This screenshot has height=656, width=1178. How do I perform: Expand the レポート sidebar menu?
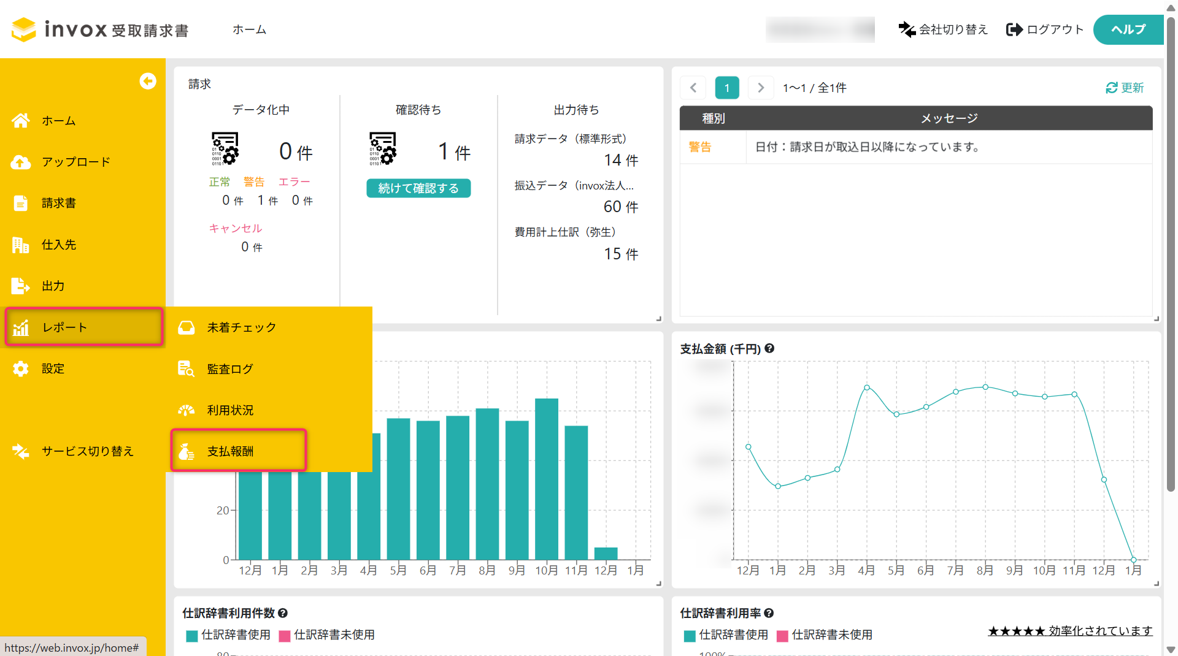point(84,327)
